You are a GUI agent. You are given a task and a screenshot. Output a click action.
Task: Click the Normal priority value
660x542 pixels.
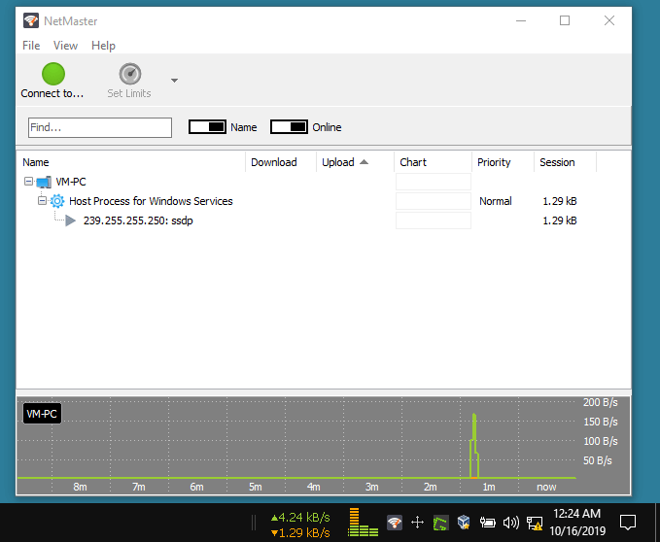[x=496, y=201]
